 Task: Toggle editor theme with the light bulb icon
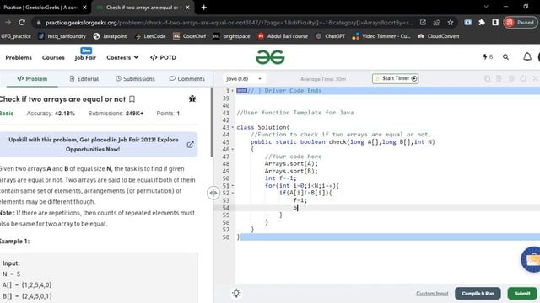tap(236, 293)
